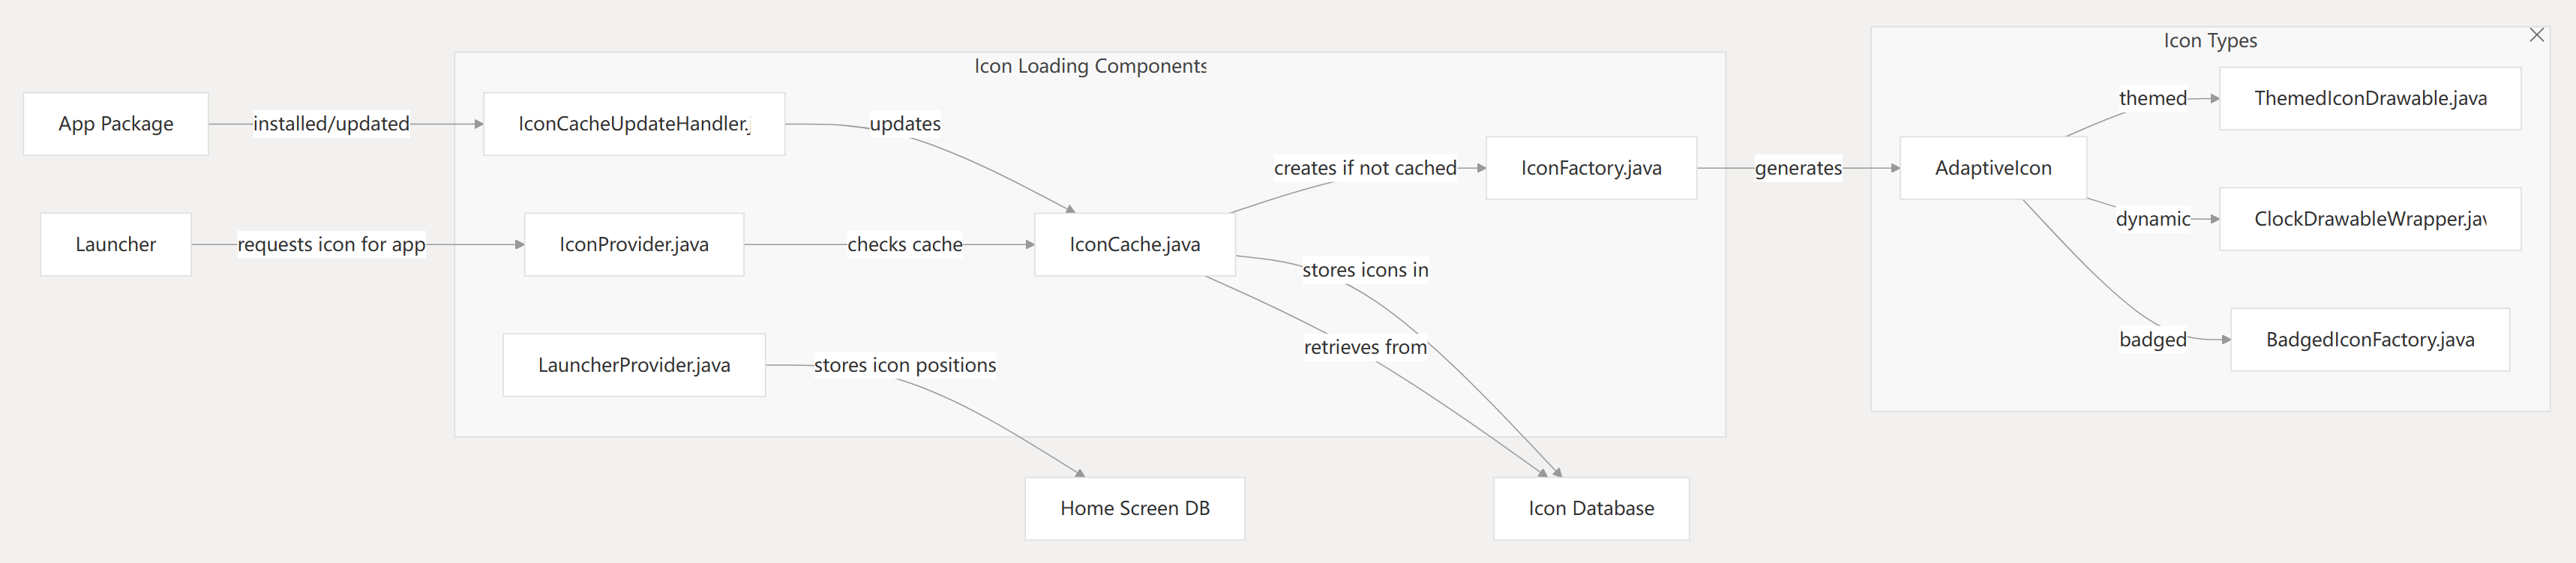Click the 'Icon Loading Components' group title

[1090, 66]
